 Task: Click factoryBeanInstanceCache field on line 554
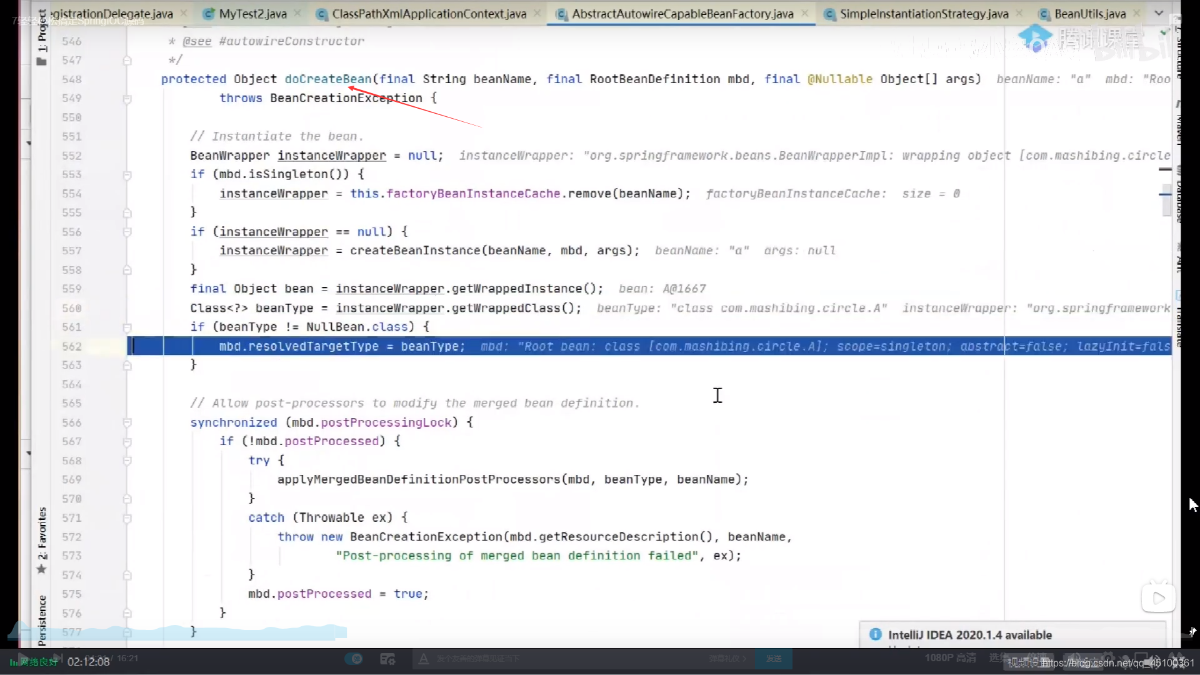tap(473, 194)
